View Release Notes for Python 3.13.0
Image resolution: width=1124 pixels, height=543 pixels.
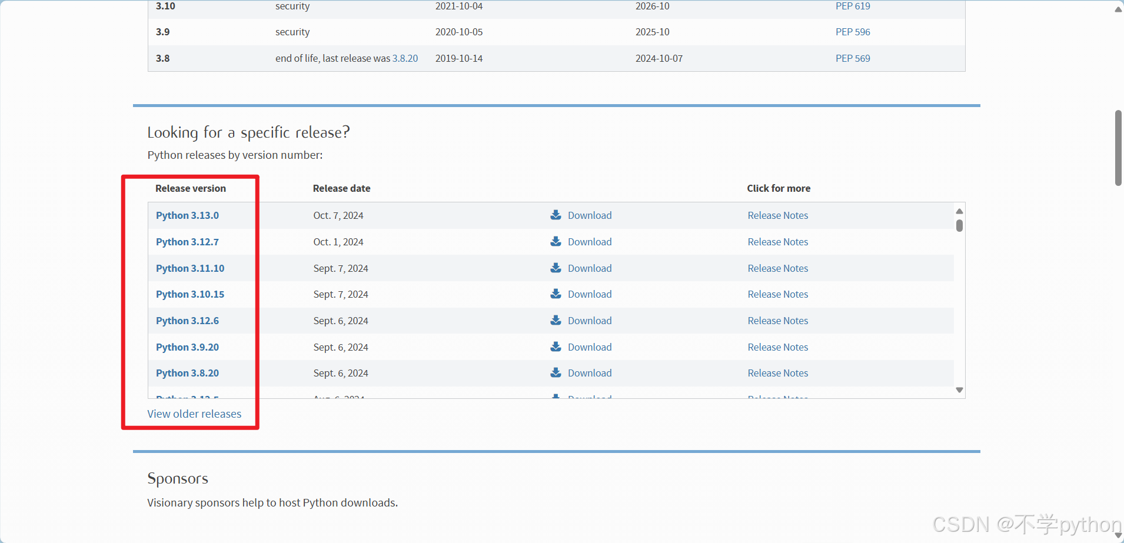pos(778,215)
